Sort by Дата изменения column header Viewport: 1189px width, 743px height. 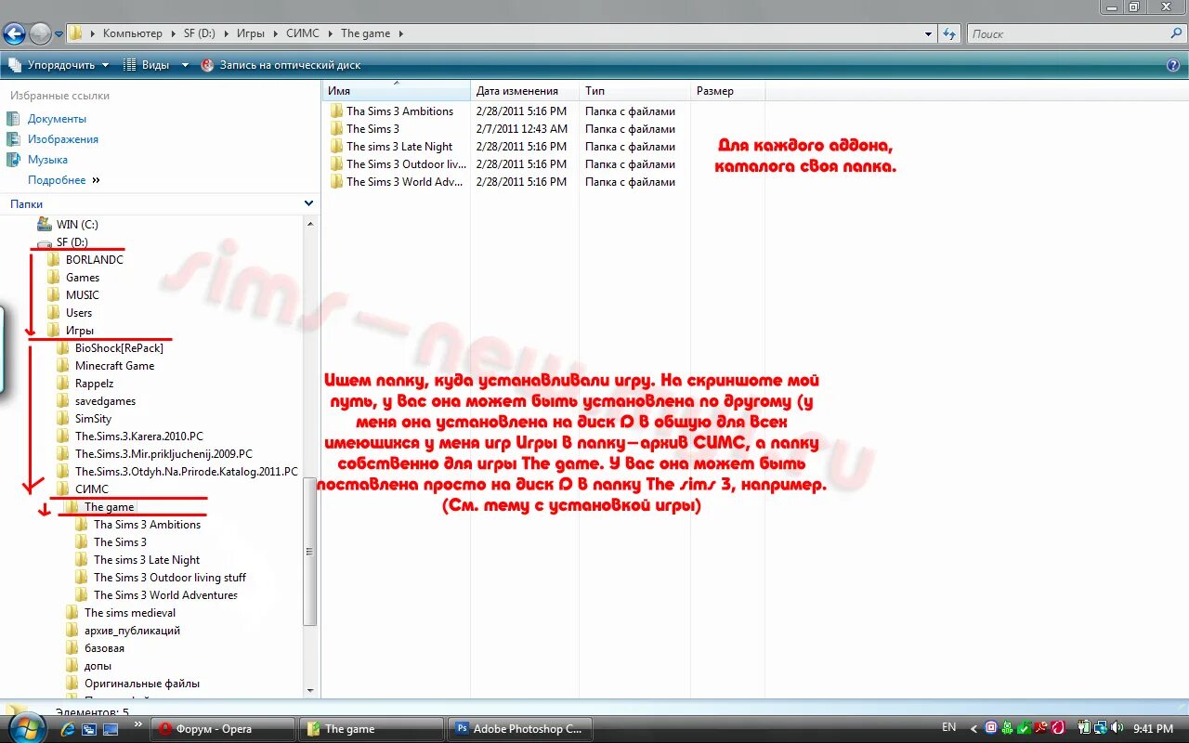pyautogui.click(x=526, y=91)
